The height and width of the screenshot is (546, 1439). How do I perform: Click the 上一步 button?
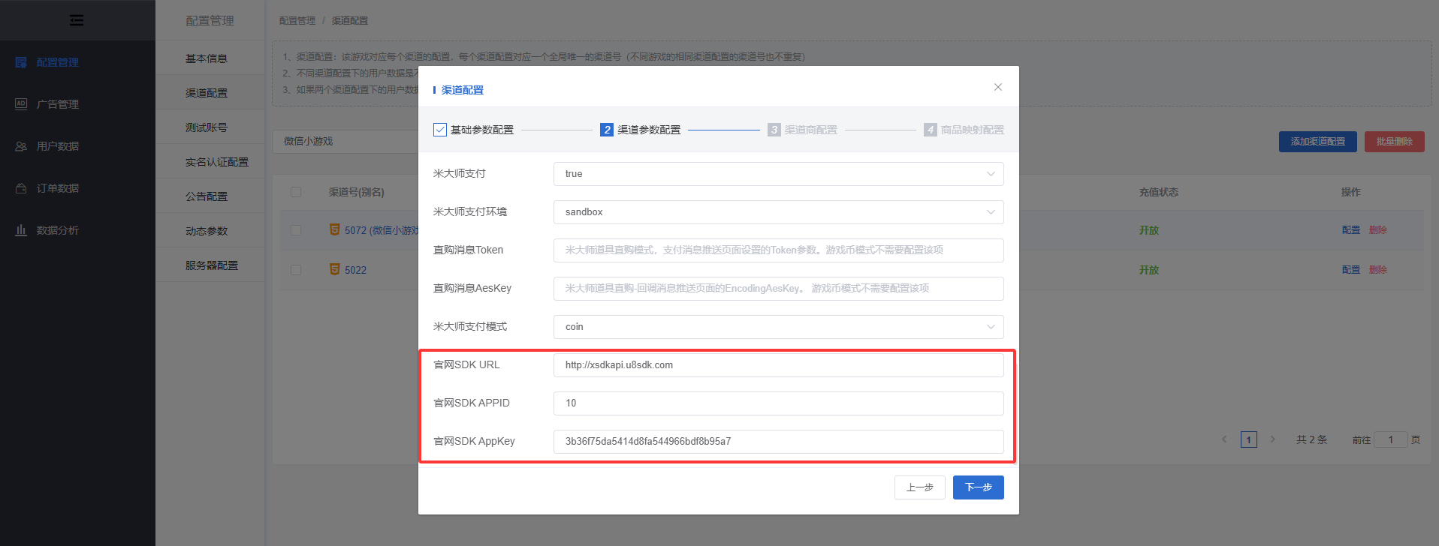point(920,487)
